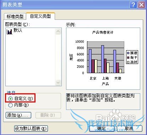Cancel with the 取消 button

point(130,129)
